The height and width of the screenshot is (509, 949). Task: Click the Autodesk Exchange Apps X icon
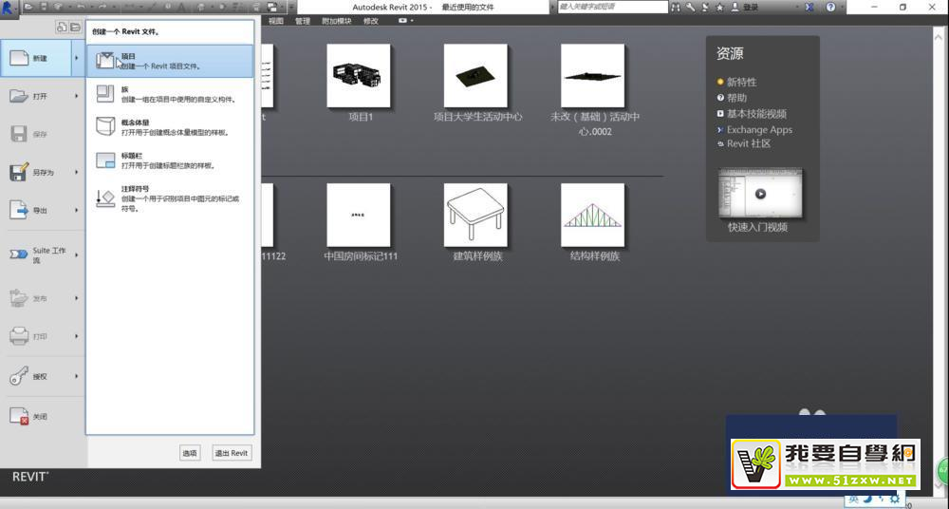point(809,8)
